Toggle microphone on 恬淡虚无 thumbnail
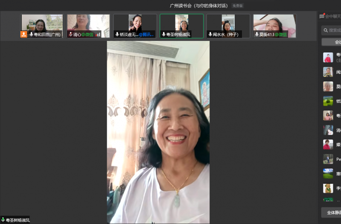 pyautogui.click(x=117, y=34)
